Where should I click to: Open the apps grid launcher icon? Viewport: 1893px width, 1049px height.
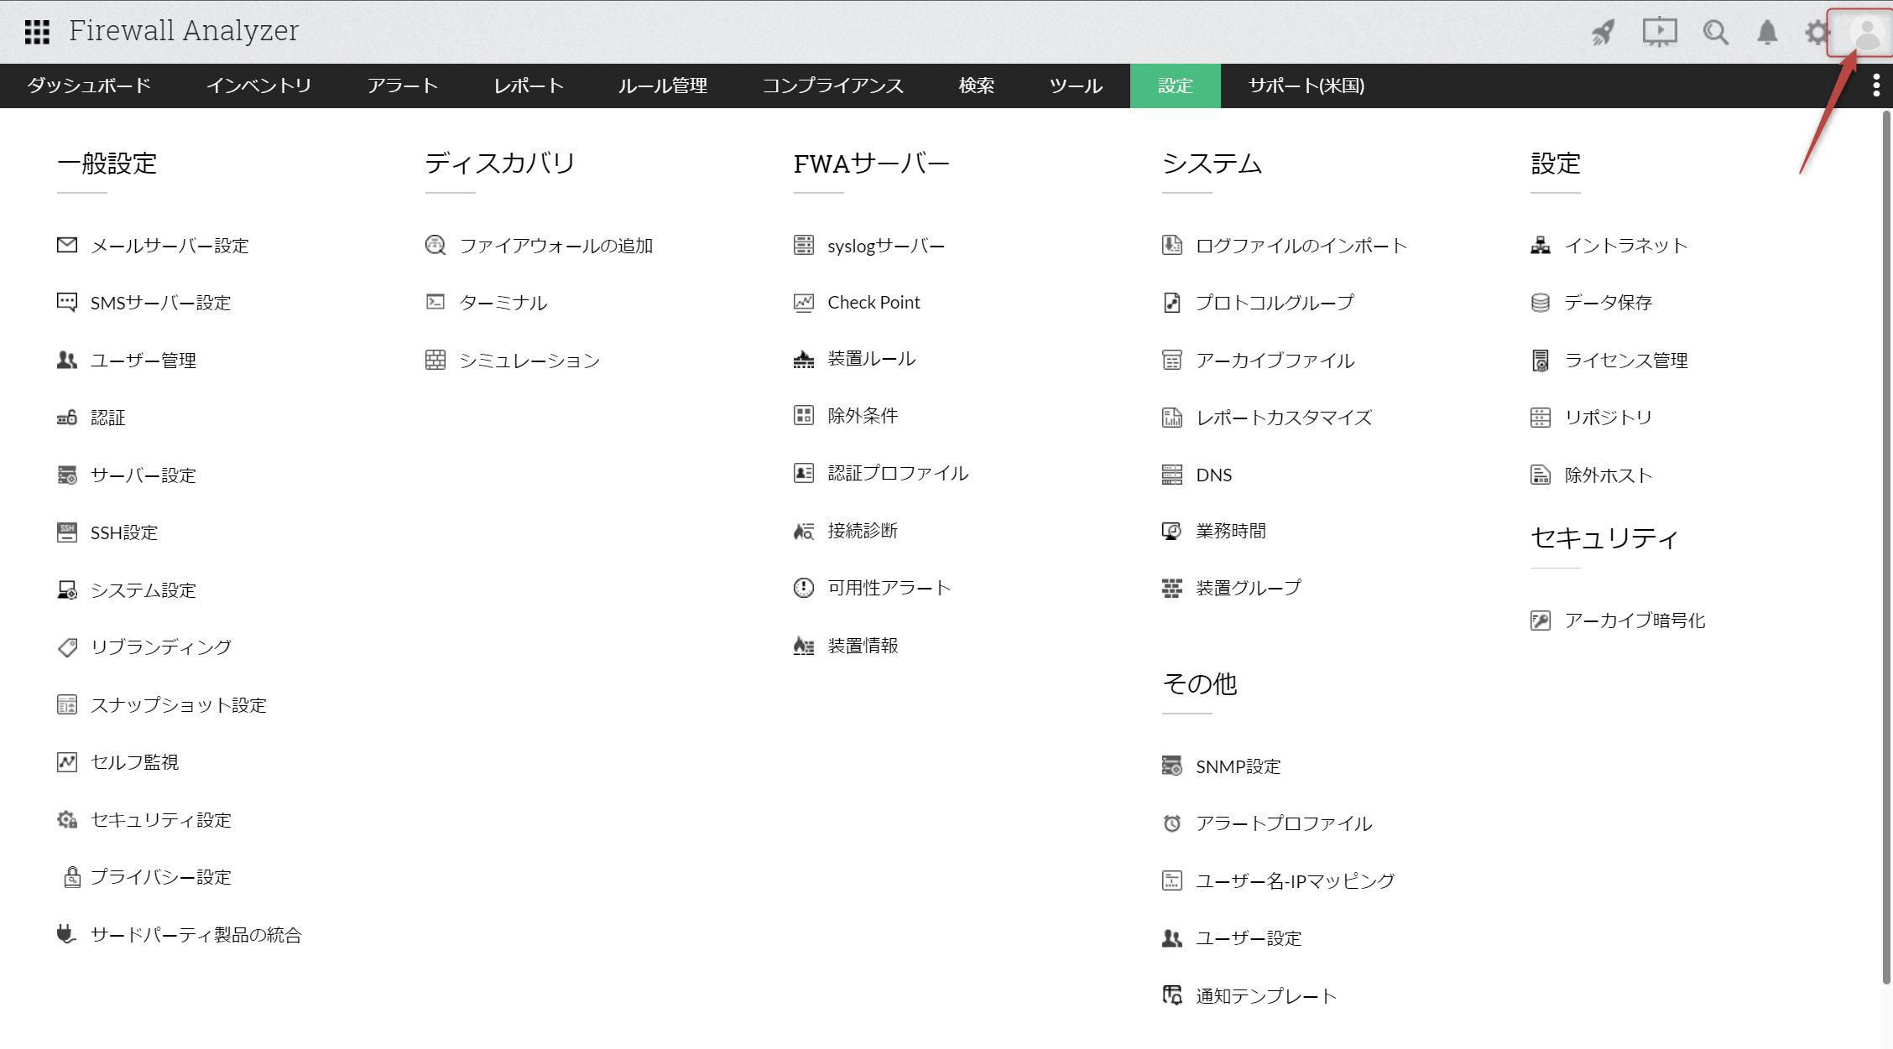pyautogui.click(x=37, y=32)
